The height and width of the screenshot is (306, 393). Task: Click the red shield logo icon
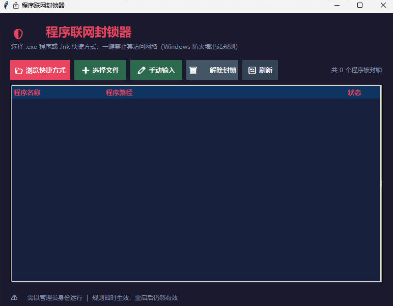pyautogui.click(x=18, y=34)
